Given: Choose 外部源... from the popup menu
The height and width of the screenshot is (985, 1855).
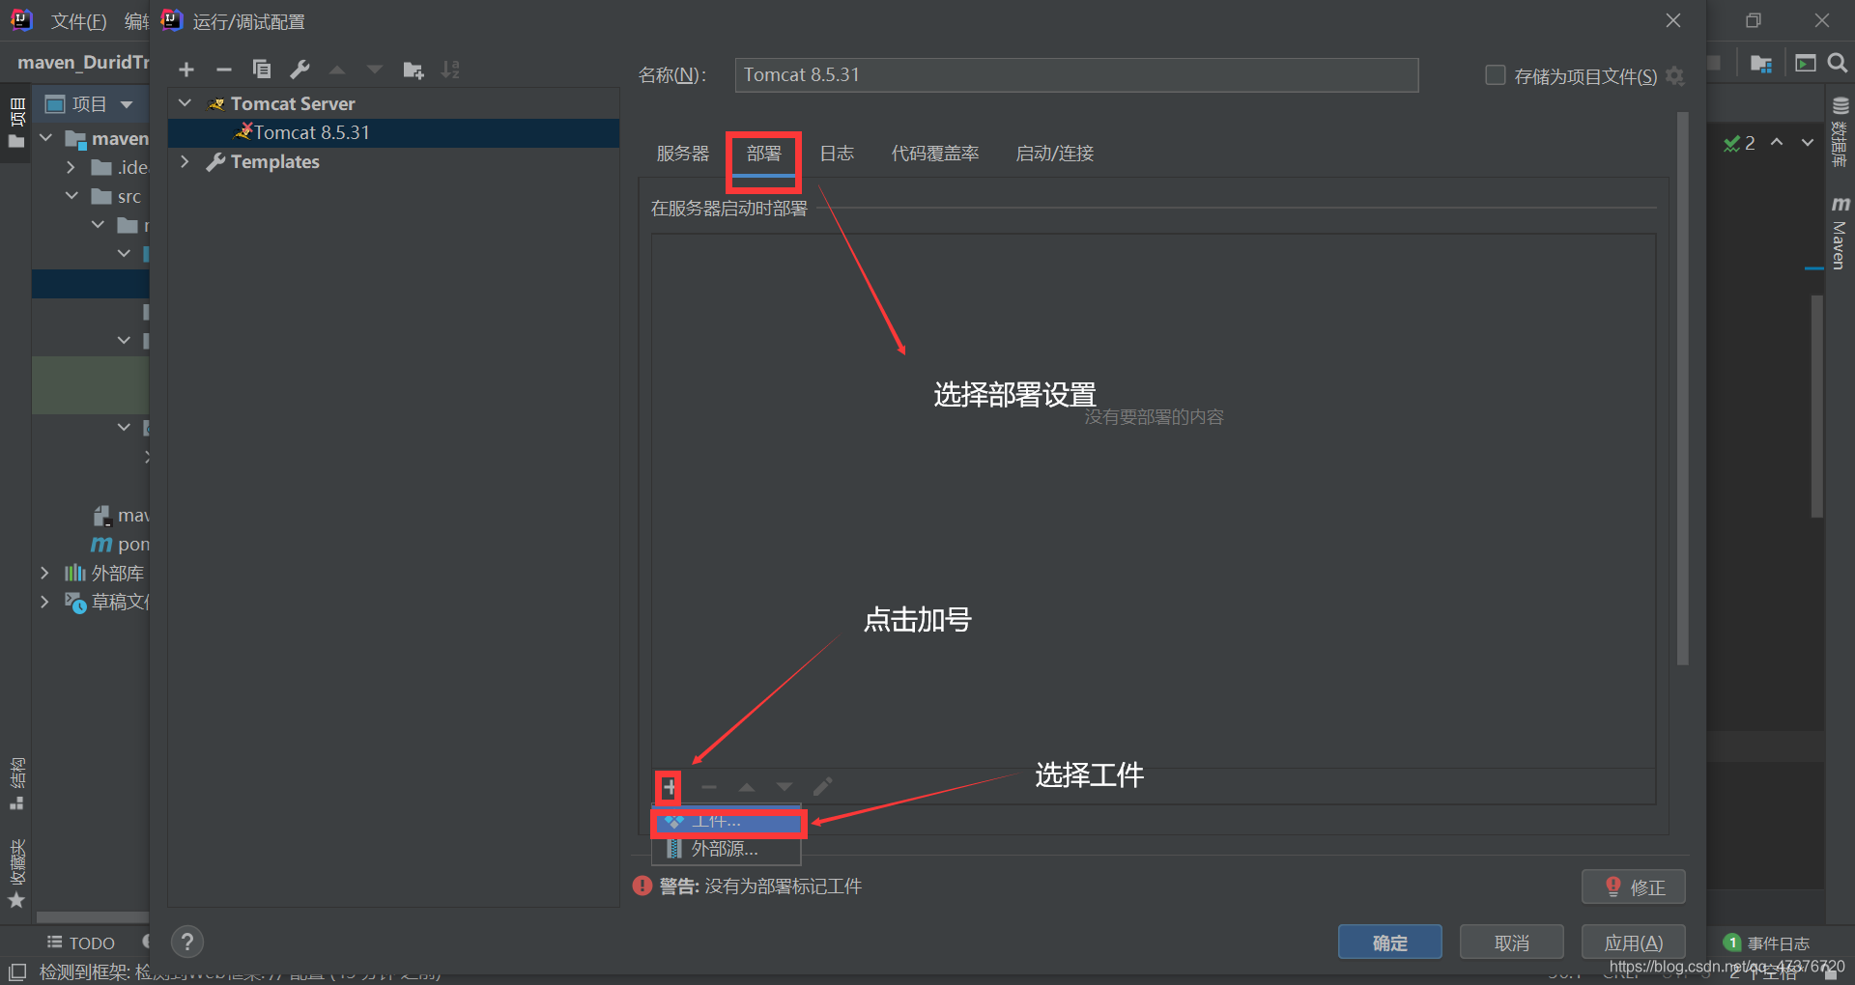Looking at the screenshot, I should (x=727, y=849).
